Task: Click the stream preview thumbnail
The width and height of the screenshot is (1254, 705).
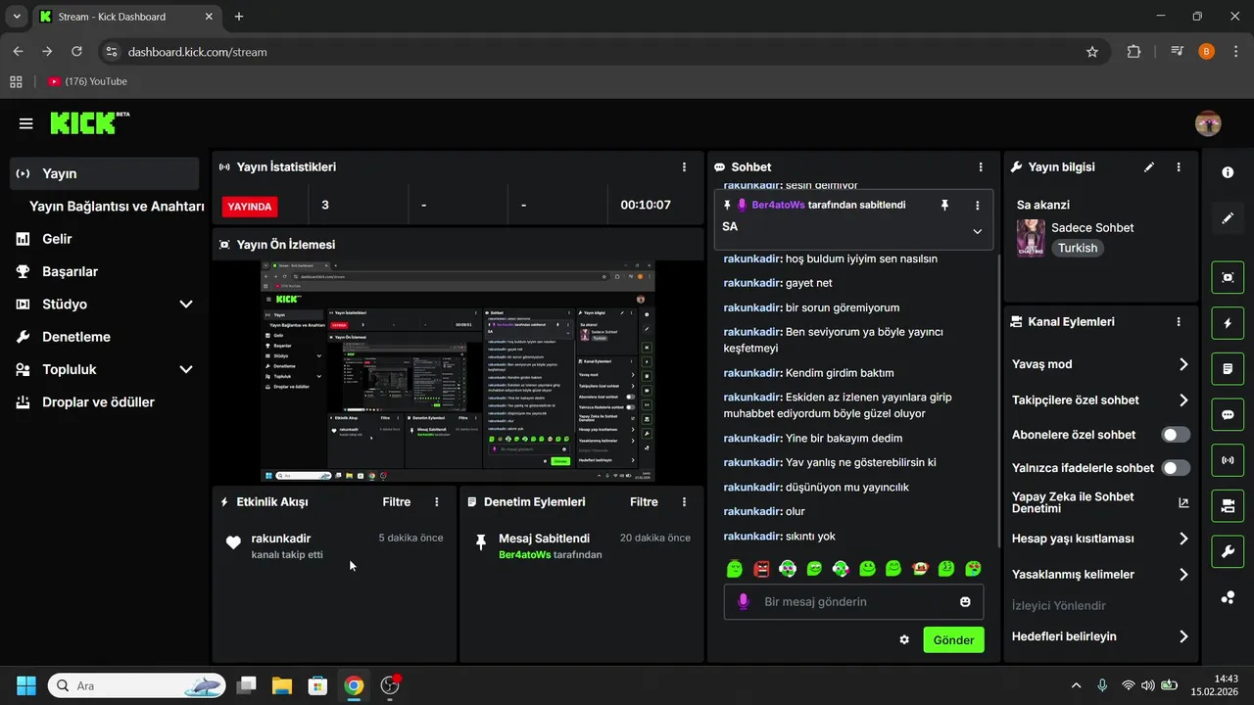Action: pos(458,371)
